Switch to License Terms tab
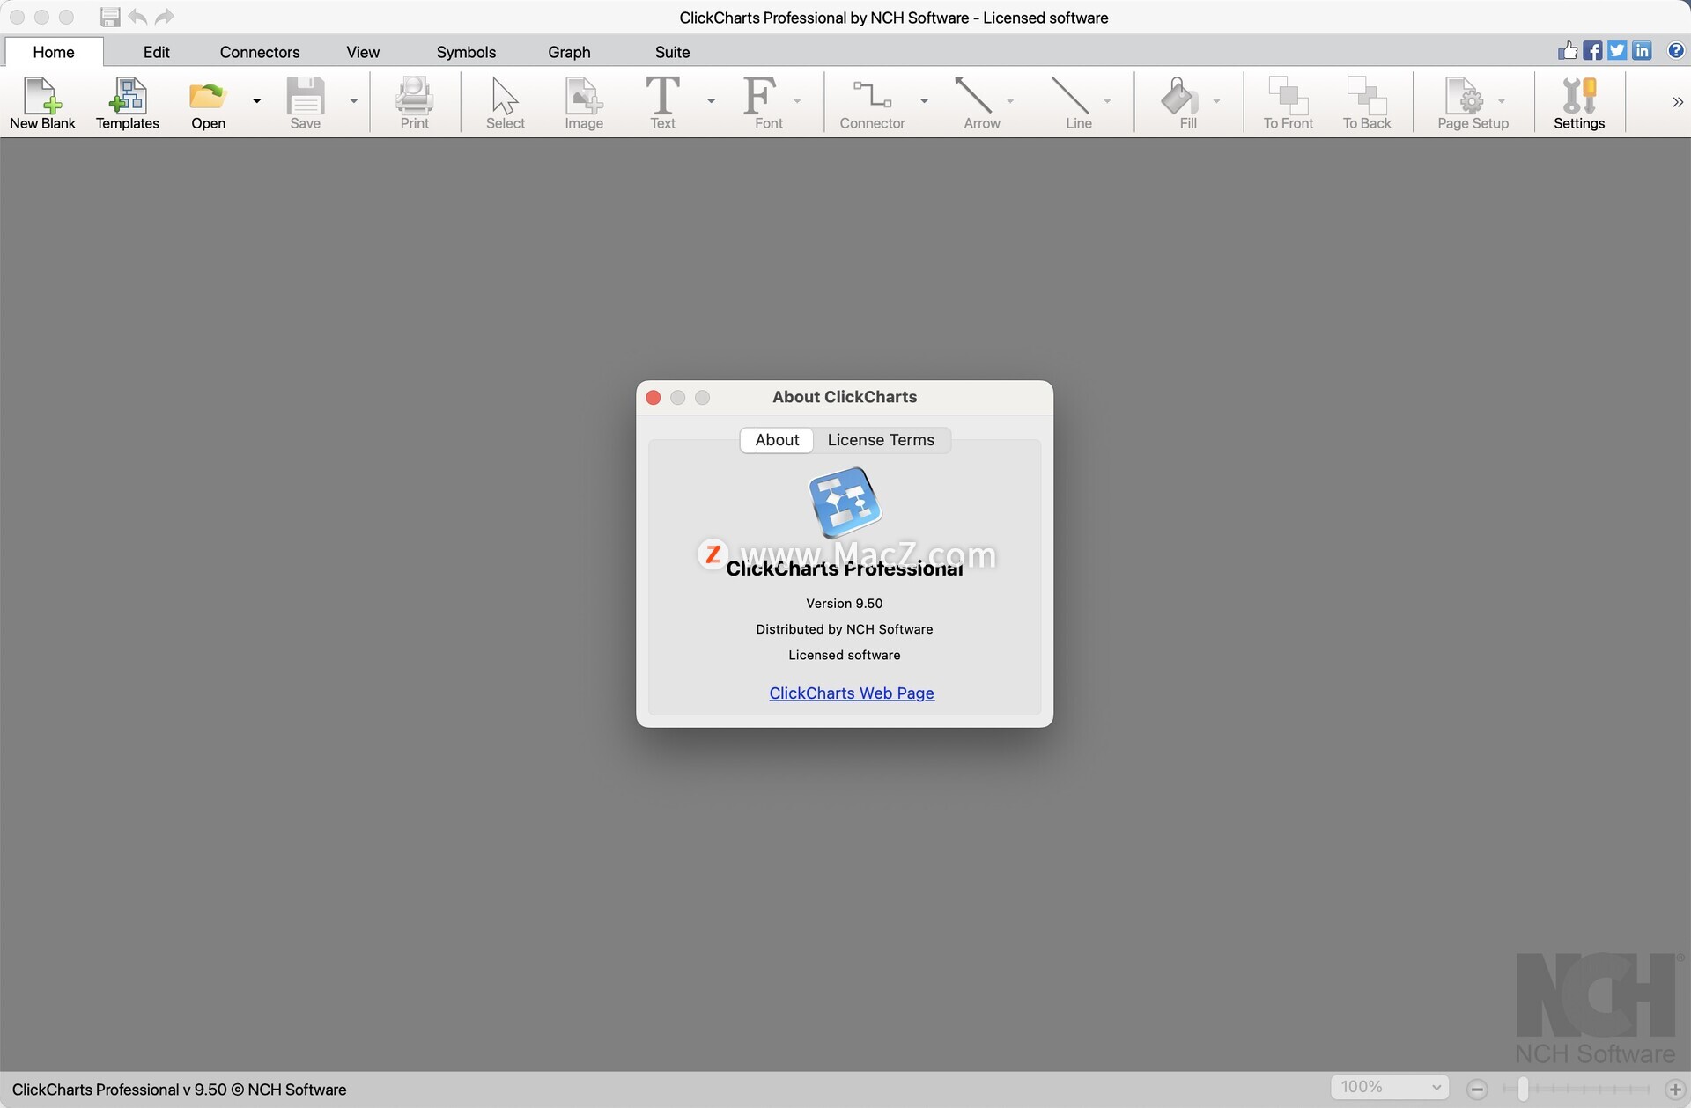The image size is (1691, 1108). (x=881, y=440)
